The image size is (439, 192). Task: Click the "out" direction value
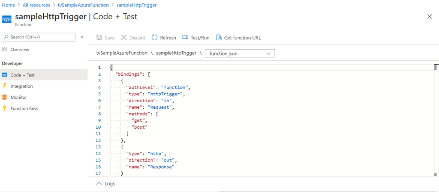point(168,160)
